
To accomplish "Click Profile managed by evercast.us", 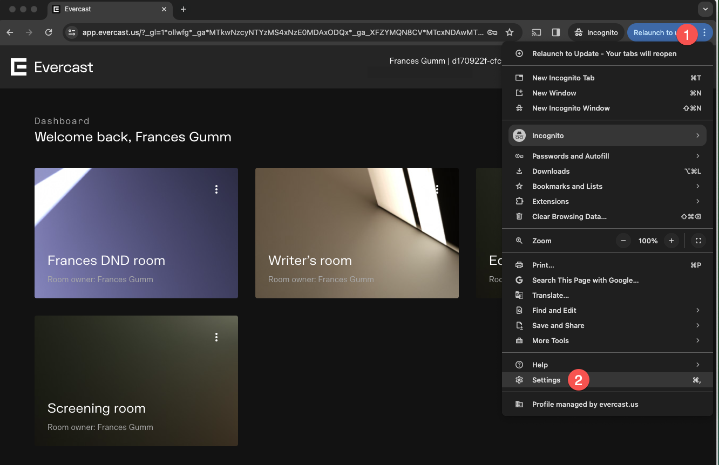I will pyautogui.click(x=607, y=404).
